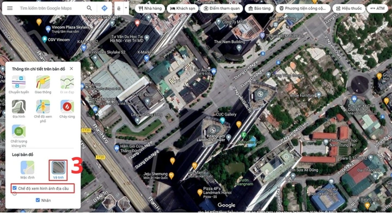Open the hamburger menu in search bar
Viewport: 392px width, 220px height.
click(10, 8)
